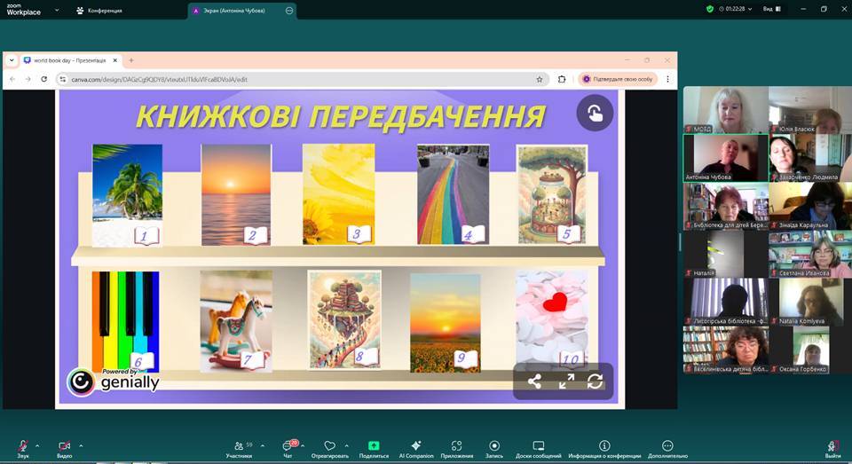Click the green Поделиться share screen button
The image size is (852, 464).
tap(374, 446)
